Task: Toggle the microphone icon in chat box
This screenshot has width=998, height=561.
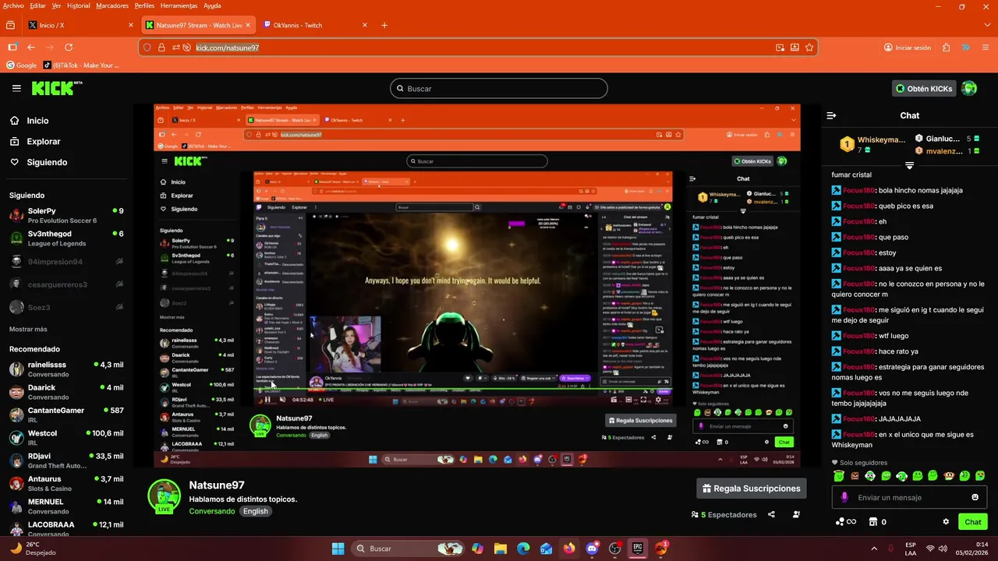Action: click(844, 497)
